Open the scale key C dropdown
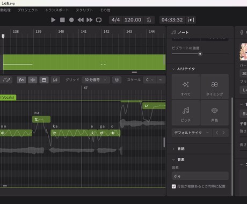The height and width of the screenshot is (204, 247). pyautogui.click(x=150, y=80)
